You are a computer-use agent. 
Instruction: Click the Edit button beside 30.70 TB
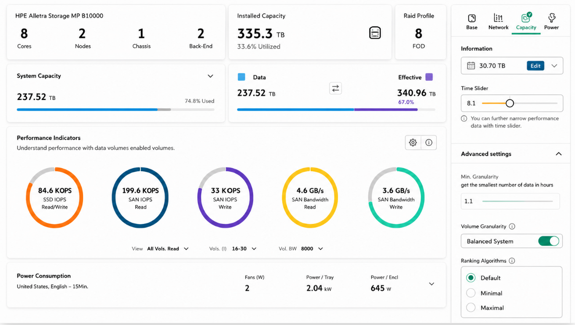535,66
